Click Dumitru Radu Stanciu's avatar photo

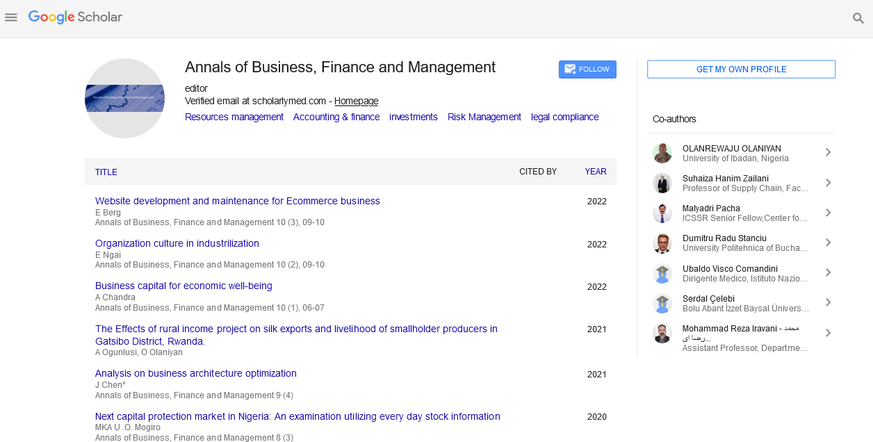pos(662,243)
